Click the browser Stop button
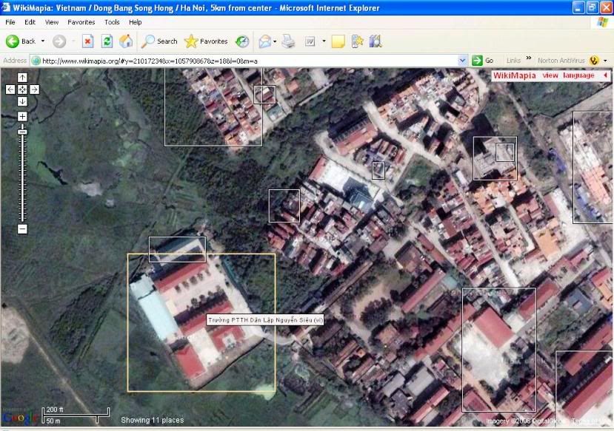 point(87,41)
